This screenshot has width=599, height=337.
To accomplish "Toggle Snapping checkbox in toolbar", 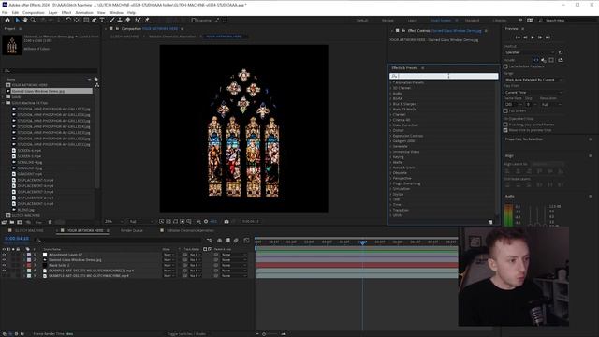I will pos(194,21).
